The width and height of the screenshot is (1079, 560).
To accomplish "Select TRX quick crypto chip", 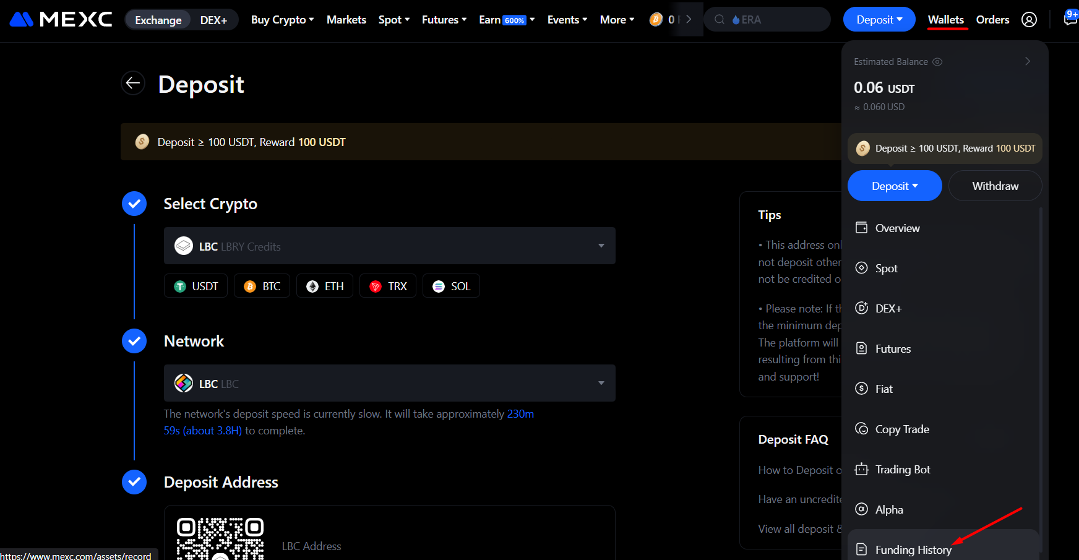I will pos(388,286).
